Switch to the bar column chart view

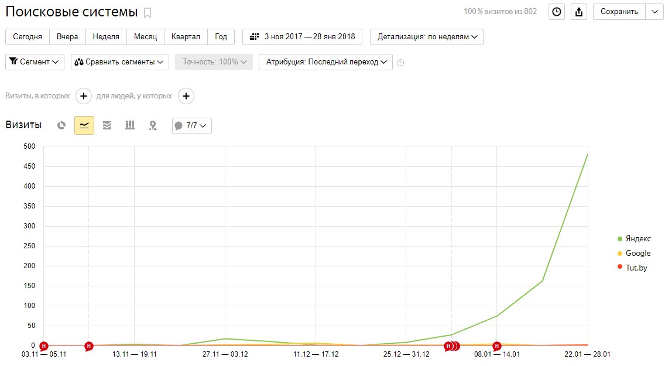point(130,125)
